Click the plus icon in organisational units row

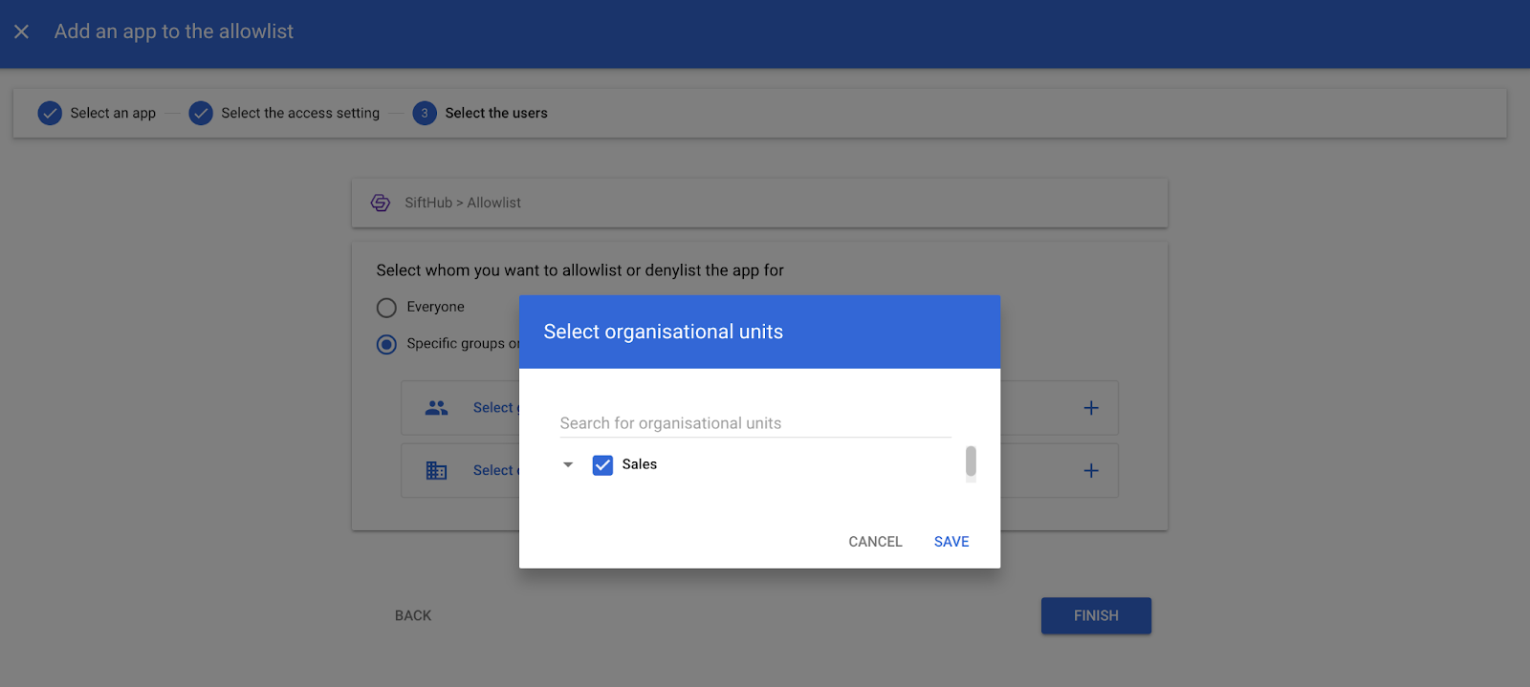[1090, 470]
